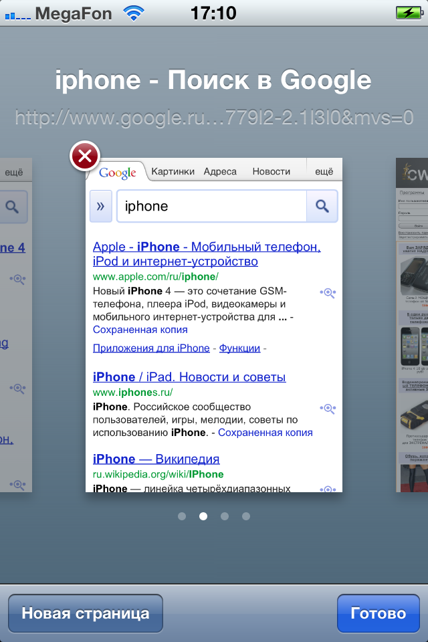Preview the Apple iPhone result with magnifier icon
The image size is (428, 642).
(327, 292)
